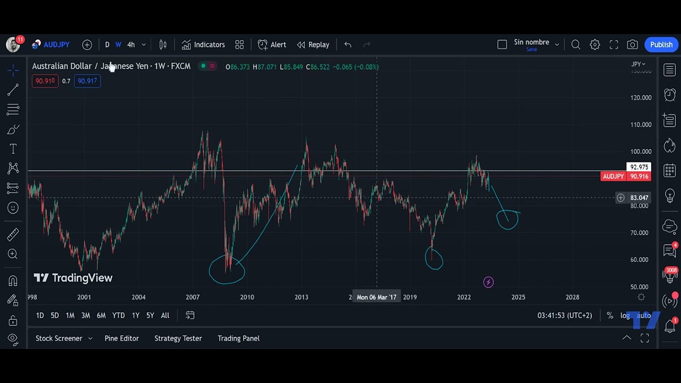Start bar Replay mode
The image size is (681, 383).
313,45
